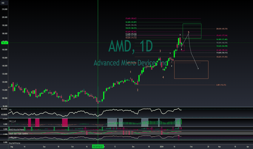Click the 160.000 price axis label
The image size is (253, 149).
(5, 50)
